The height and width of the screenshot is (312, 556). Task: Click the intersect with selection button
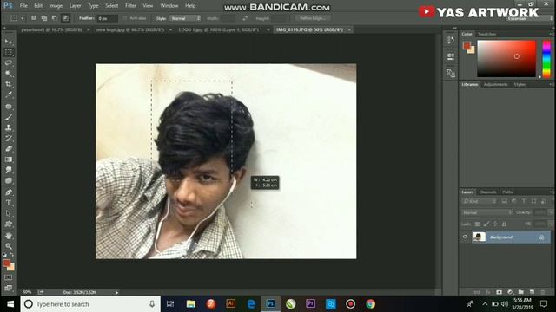pos(65,17)
